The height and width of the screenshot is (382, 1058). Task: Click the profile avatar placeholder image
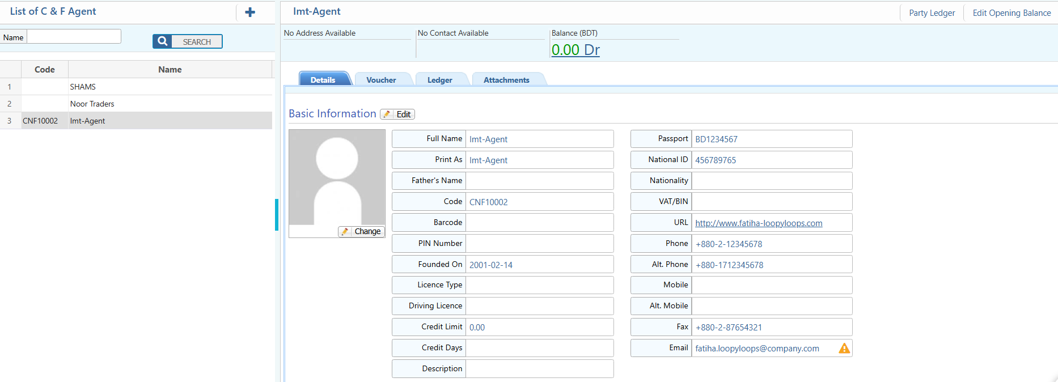click(337, 177)
